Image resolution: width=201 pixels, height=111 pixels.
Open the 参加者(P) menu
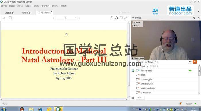point(45,6)
